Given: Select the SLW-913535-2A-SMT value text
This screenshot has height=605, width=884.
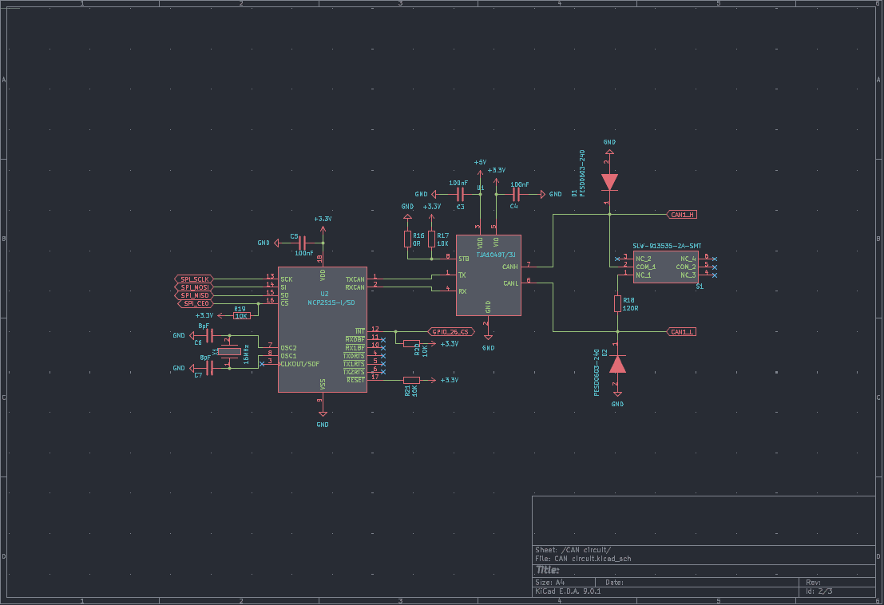Looking at the screenshot, I should (667, 246).
